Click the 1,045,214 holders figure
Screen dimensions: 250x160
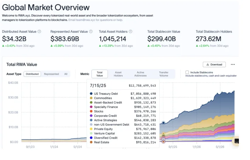coord(112,39)
